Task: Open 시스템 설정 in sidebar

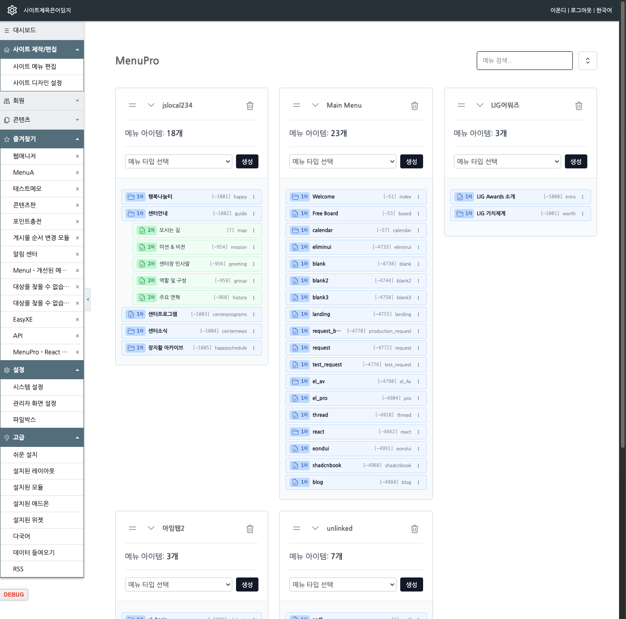Action: [x=28, y=387]
